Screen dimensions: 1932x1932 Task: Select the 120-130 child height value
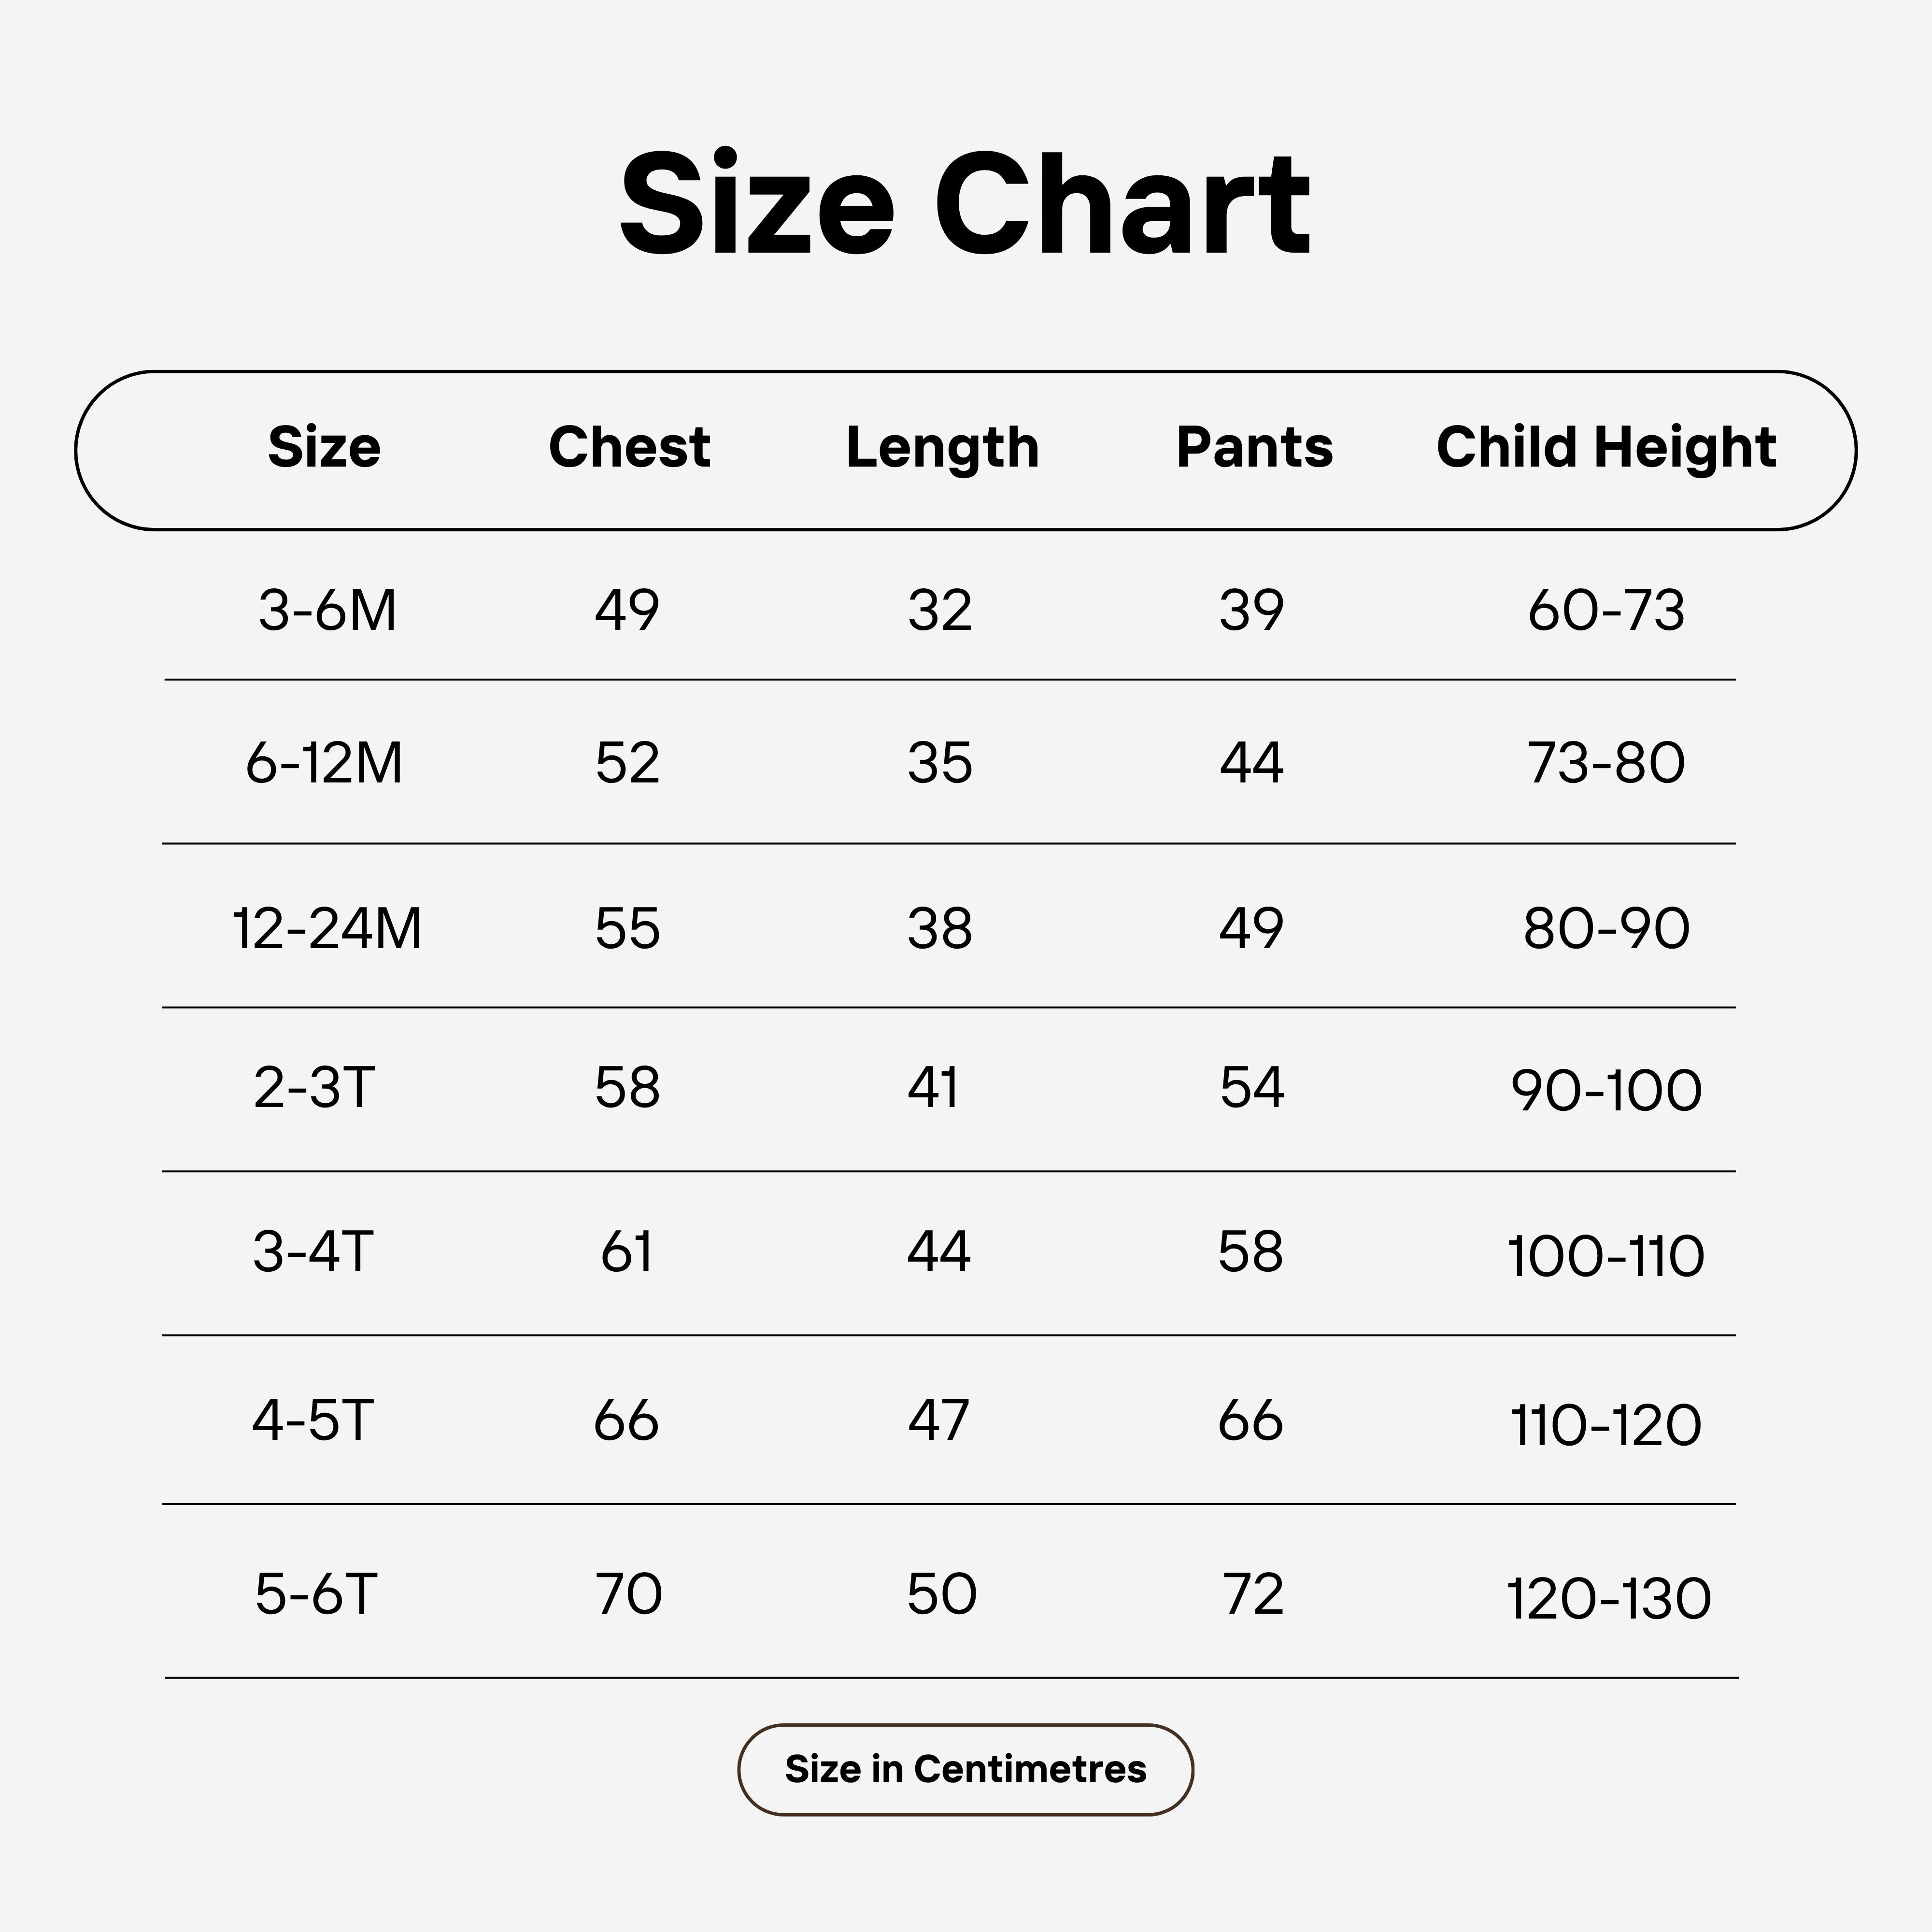pyautogui.click(x=1608, y=1598)
